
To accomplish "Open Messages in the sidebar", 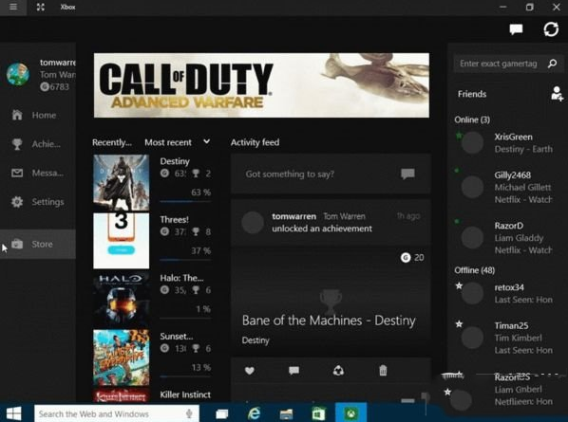I will tap(38, 173).
